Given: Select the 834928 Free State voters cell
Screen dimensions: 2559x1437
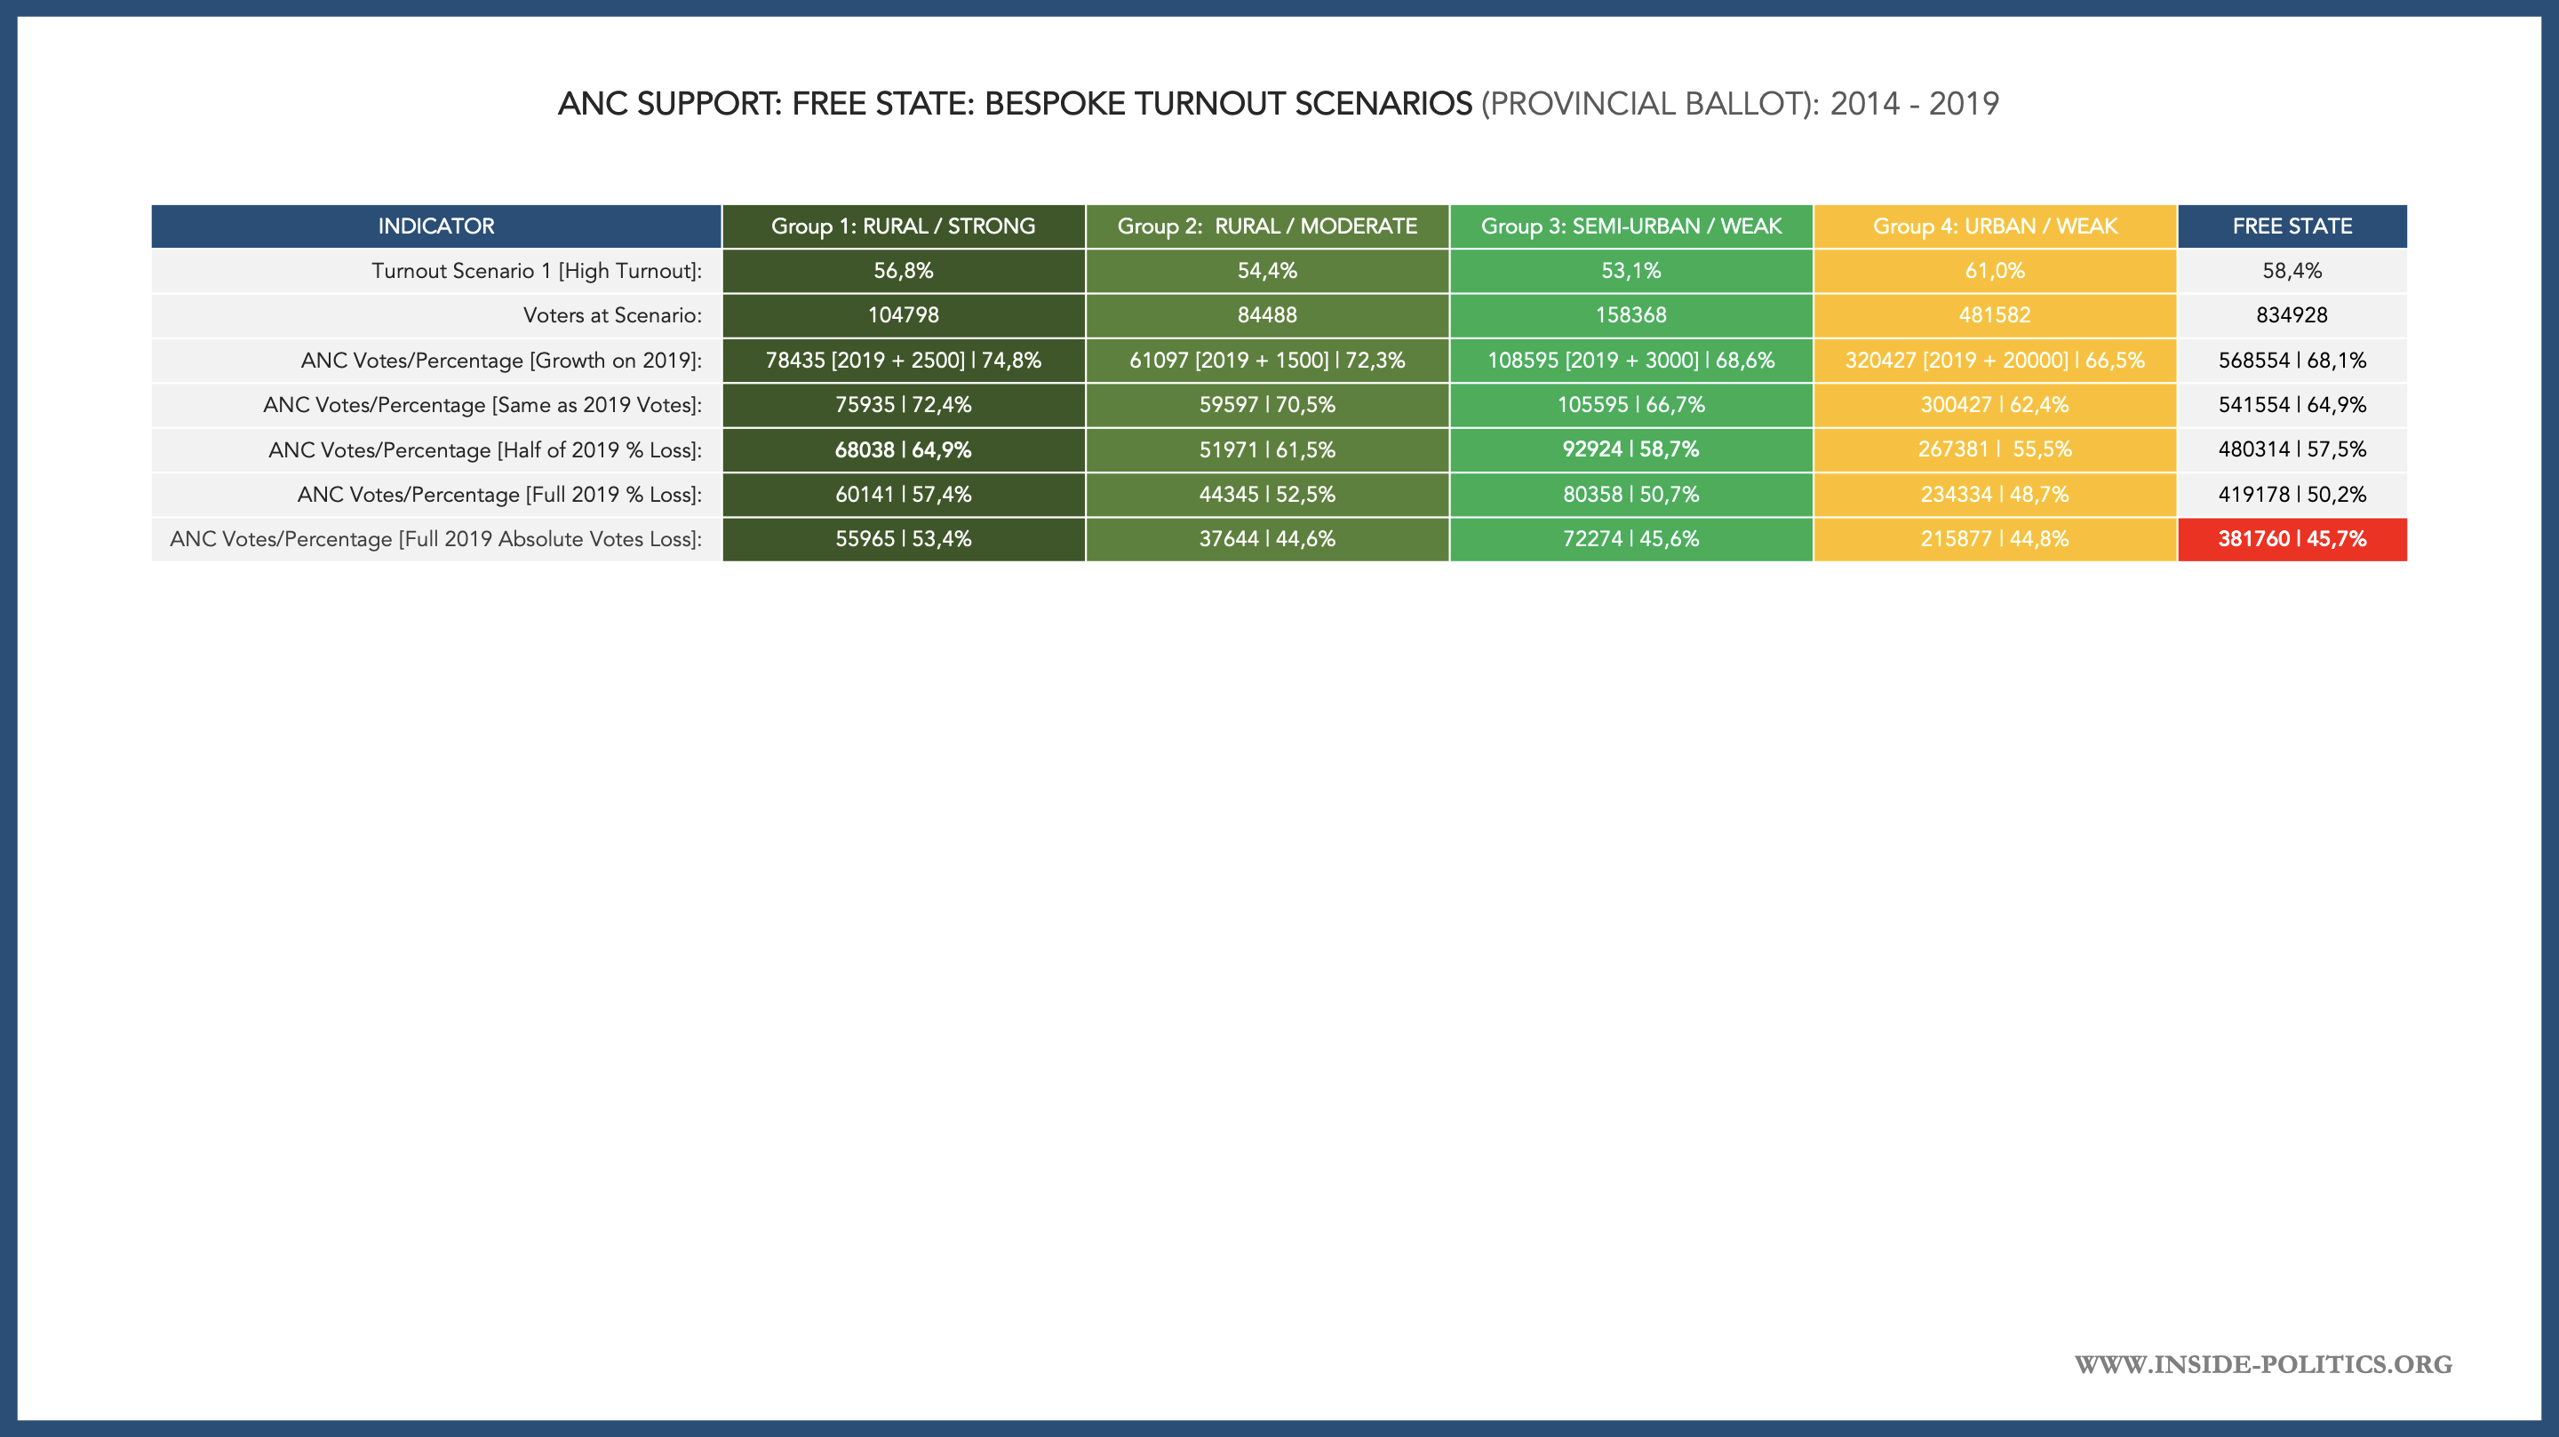Looking at the screenshot, I should click(2292, 316).
